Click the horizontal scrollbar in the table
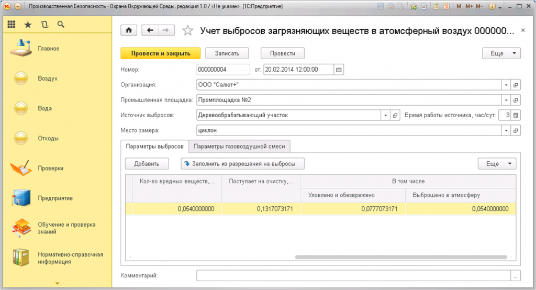 click(x=400, y=257)
